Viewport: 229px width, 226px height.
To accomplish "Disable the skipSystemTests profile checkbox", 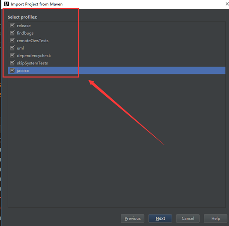I will coord(12,63).
